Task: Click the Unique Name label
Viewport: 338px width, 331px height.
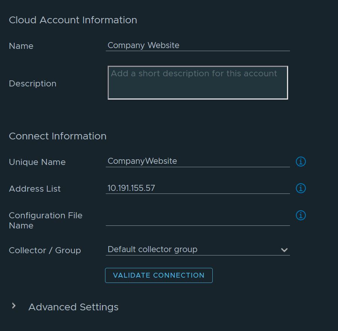Action: (37, 162)
